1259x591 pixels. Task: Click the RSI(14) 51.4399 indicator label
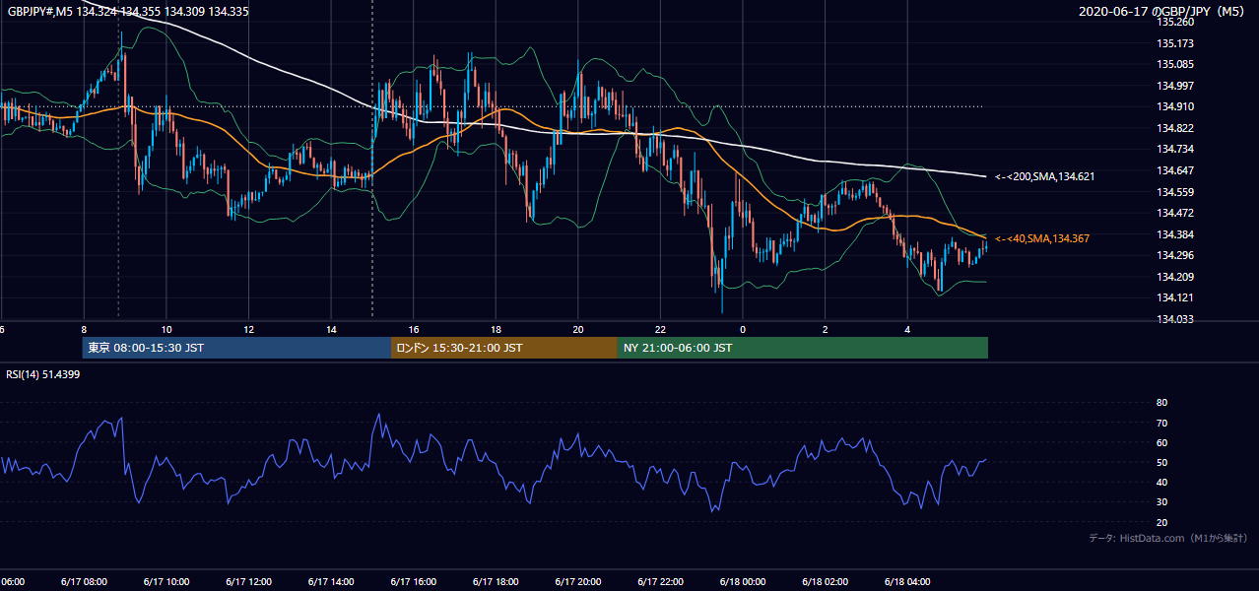[41, 374]
